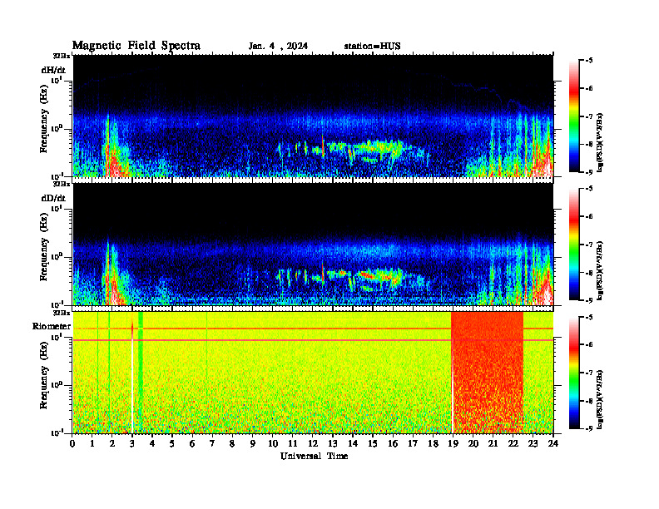The width and height of the screenshot is (659, 509).
Task: Click the -9 tick on dH/dt color bar
Action: (588, 172)
